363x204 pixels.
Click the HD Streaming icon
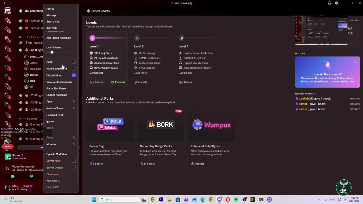(136, 53)
